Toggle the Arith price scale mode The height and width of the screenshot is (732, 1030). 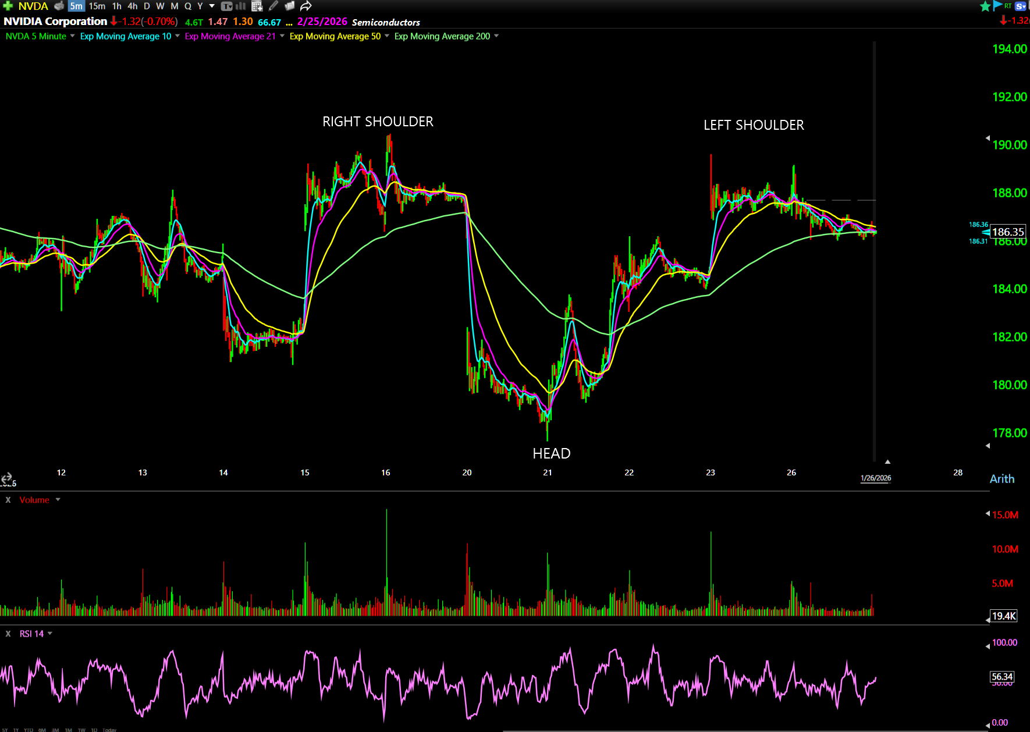point(1001,479)
